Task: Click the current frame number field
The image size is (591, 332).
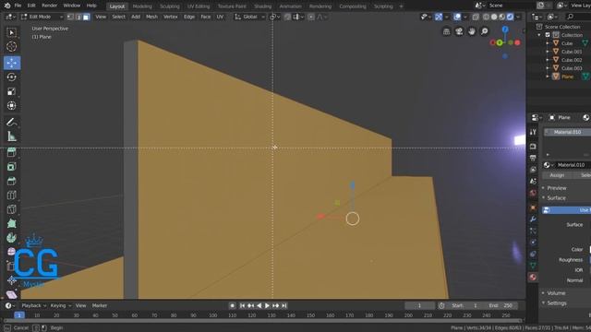Action: [x=419, y=305]
